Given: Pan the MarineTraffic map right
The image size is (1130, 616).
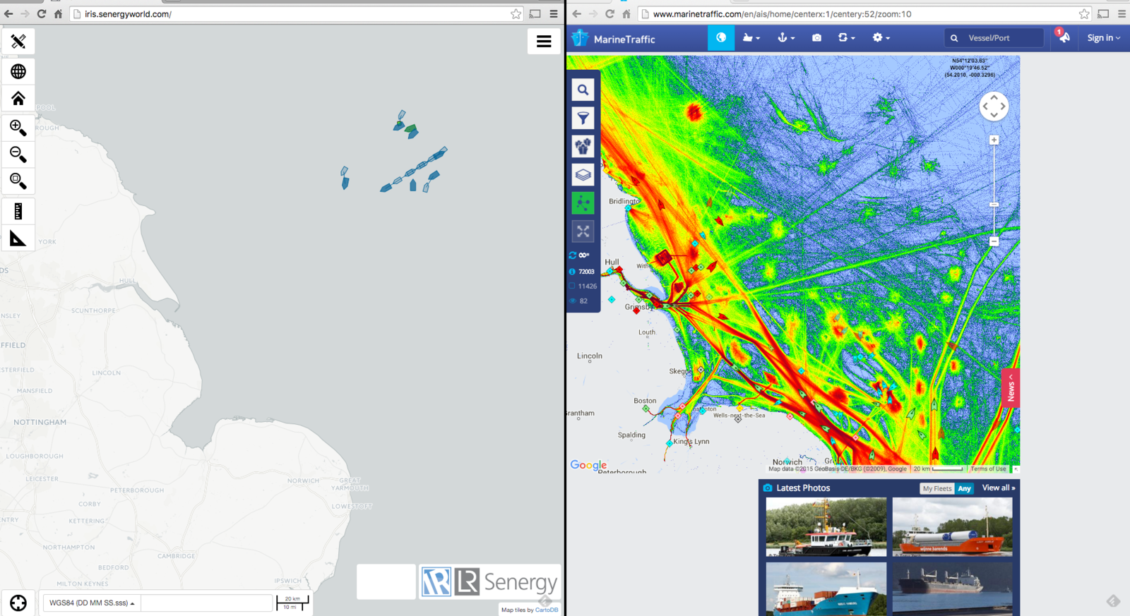Looking at the screenshot, I should point(1003,107).
